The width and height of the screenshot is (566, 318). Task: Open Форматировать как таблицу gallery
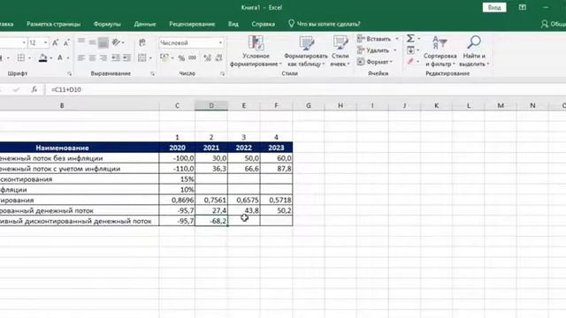(x=306, y=51)
